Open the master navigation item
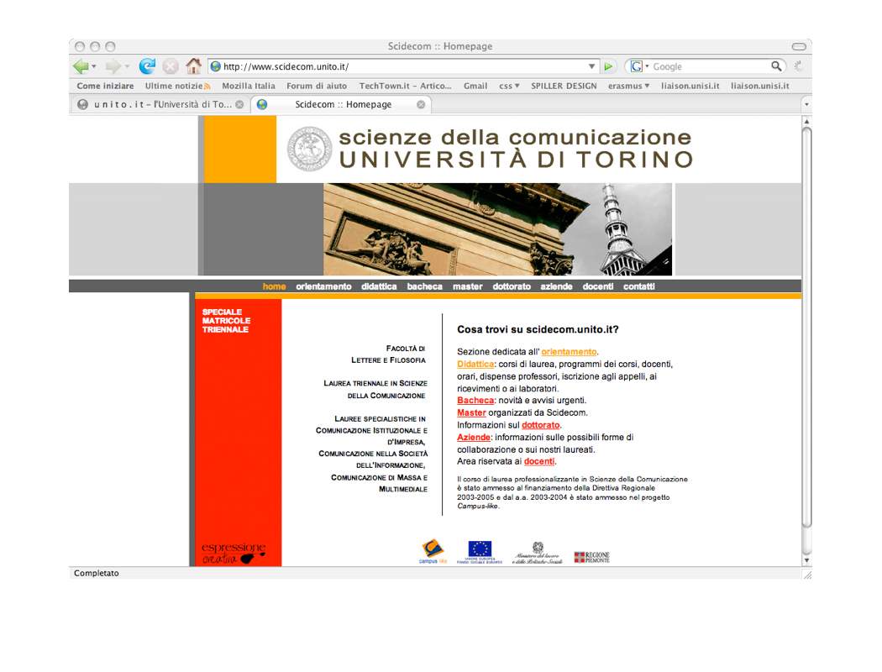882x672 pixels. (467, 286)
